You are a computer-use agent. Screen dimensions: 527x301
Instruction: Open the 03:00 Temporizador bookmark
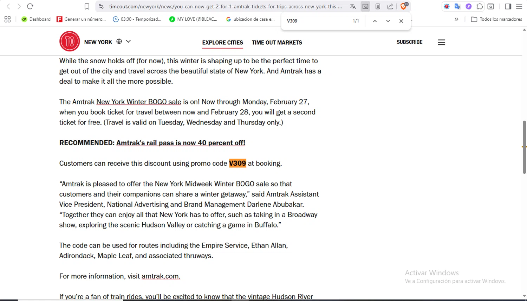pos(137,19)
